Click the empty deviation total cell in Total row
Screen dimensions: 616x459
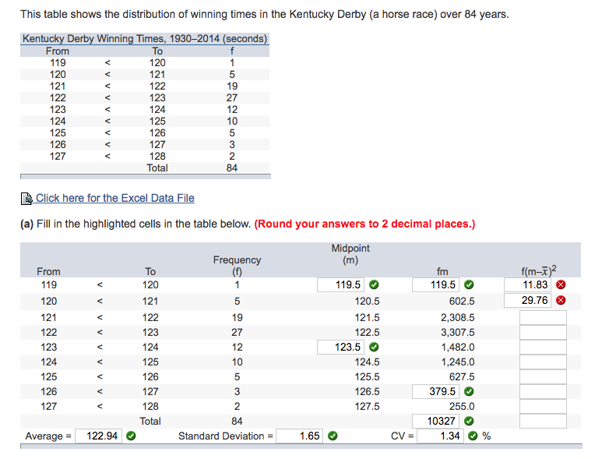coord(543,422)
